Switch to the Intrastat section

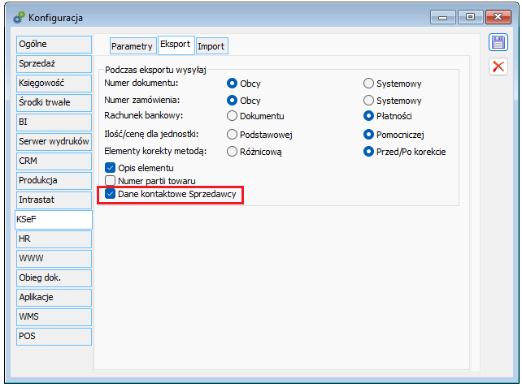(x=54, y=200)
